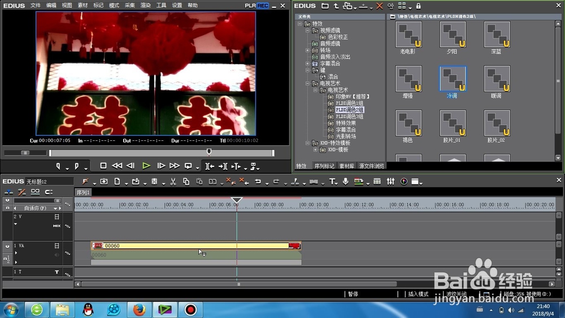Step back one frame

click(x=131, y=166)
